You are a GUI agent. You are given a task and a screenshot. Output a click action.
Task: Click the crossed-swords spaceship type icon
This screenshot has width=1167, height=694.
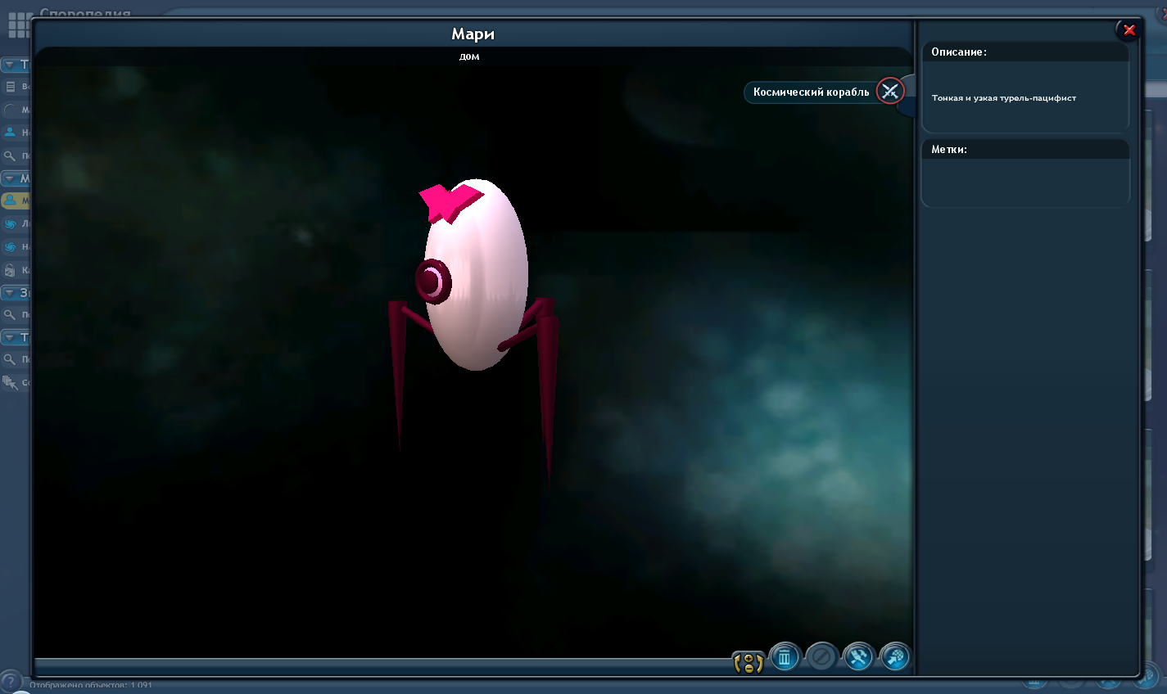pos(890,91)
